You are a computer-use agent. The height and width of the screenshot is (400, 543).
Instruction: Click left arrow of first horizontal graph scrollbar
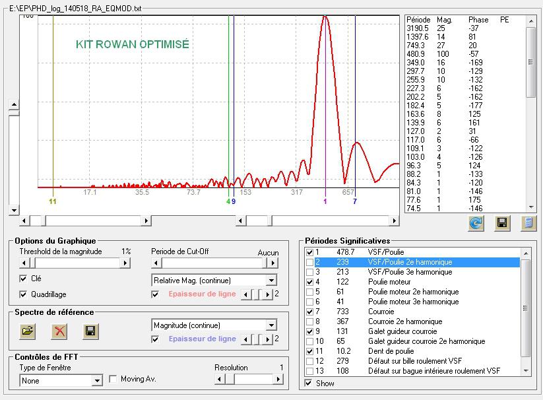(x=24, y=220)
